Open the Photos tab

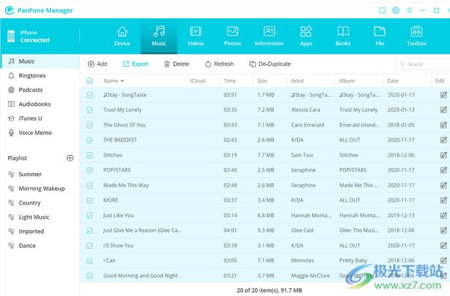(232, 37)
